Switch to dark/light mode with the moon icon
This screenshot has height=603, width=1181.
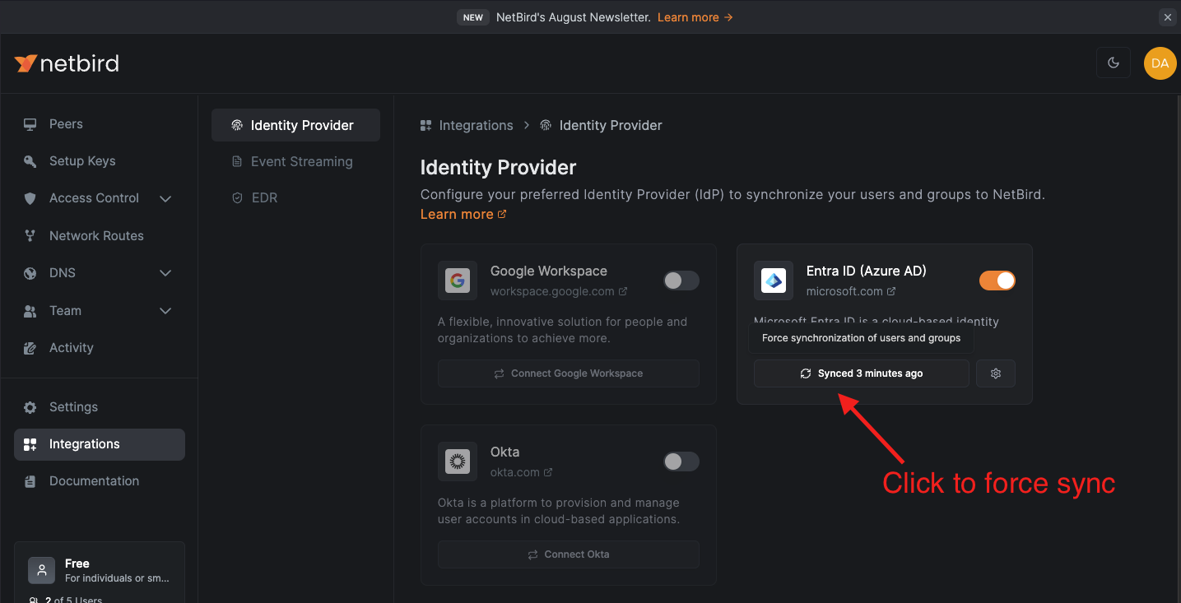point(1113,63)
